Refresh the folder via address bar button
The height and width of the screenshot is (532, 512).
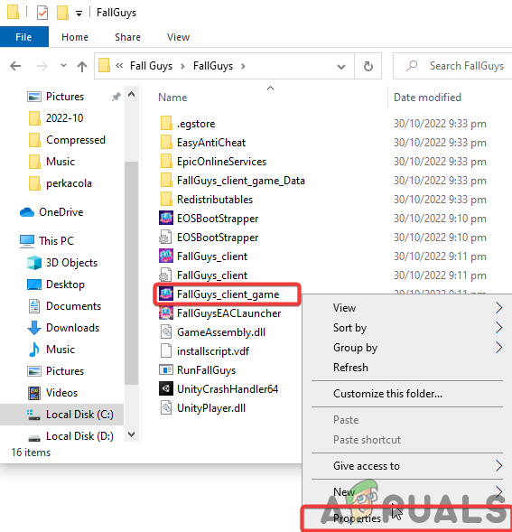click(368, 66)
